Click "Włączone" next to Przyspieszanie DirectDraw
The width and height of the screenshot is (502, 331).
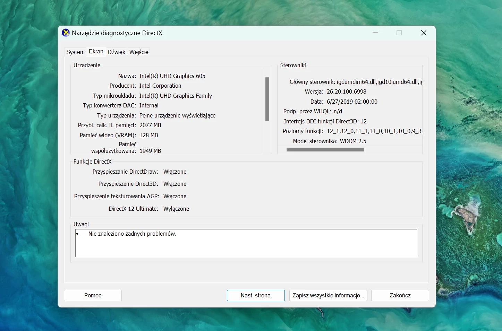[175, 172]
